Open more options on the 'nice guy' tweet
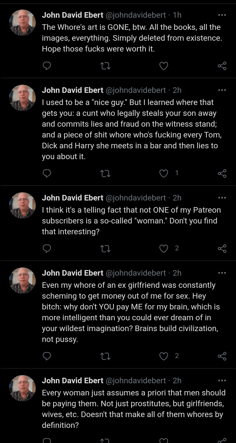 pyautogui.click(x=222, y=90)
